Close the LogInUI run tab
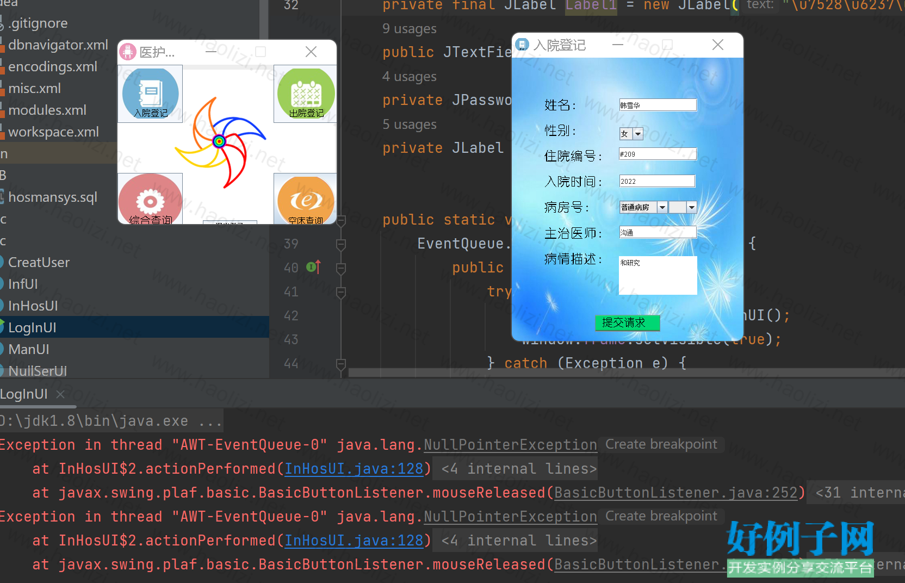This screenshot has width=905, height=583. (60, 394)
